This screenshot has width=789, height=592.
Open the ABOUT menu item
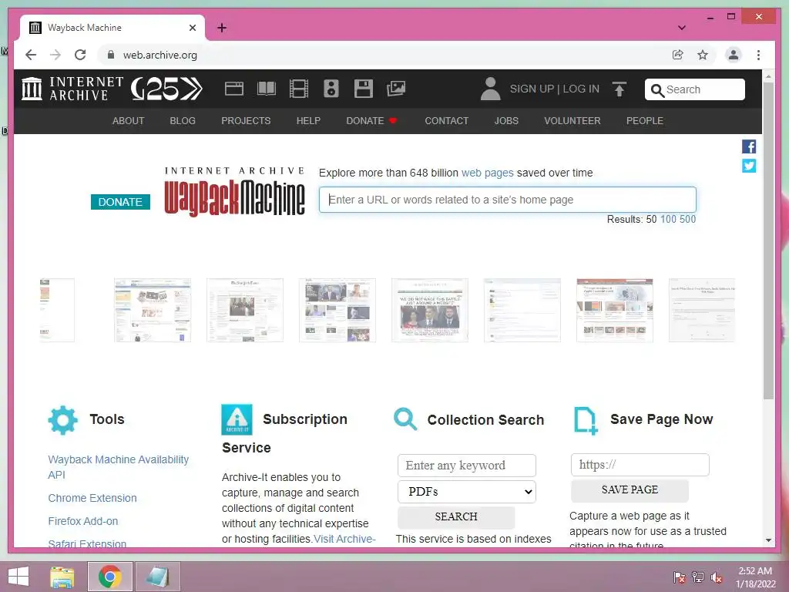point(129,121)
